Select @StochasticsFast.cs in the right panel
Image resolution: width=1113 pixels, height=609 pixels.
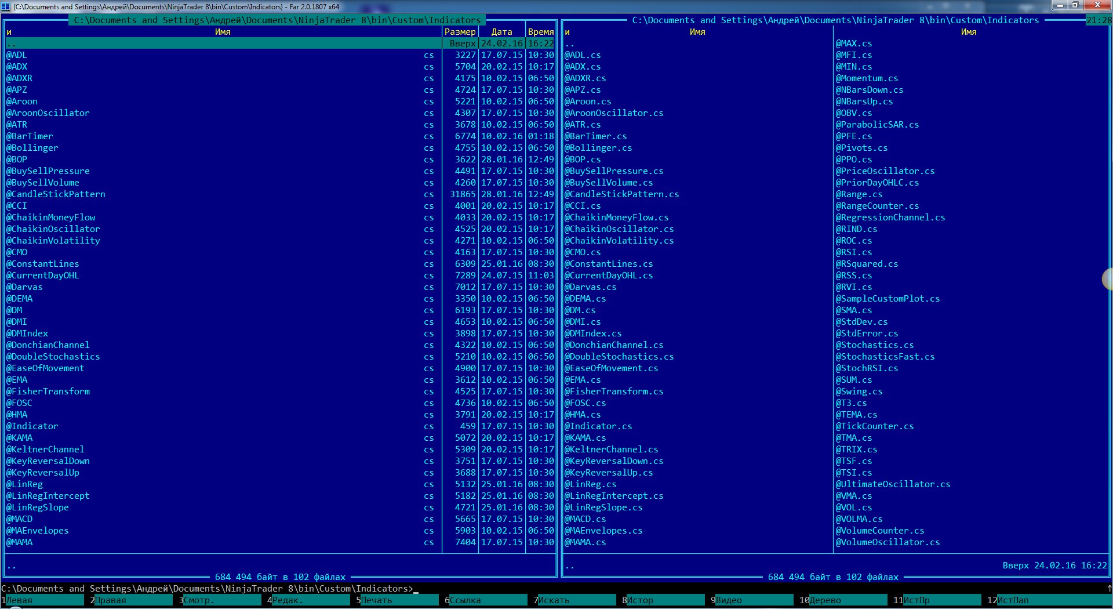[x=885, y=357]
